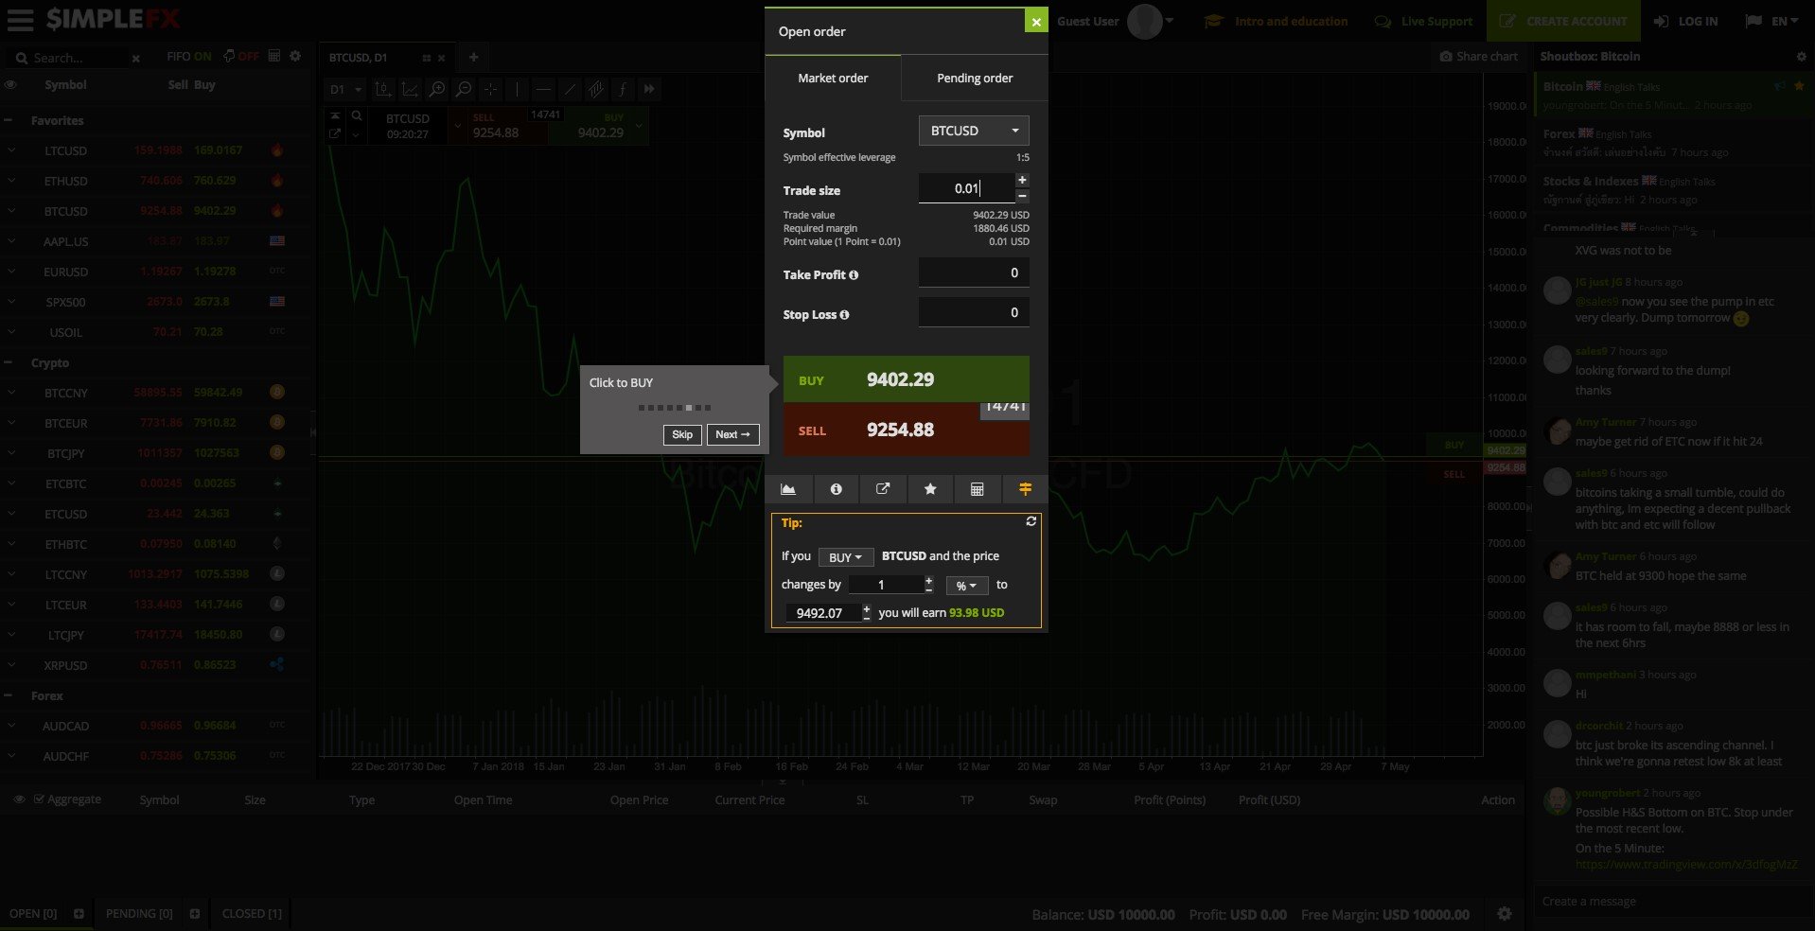Increment Trade size with the plus stepper
1815x931 pixels.
(x=1022, y=179)
